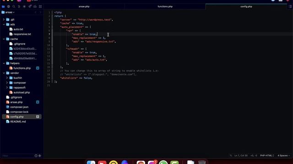Open composer.lock in the file tree

click(x=19, y=112)
